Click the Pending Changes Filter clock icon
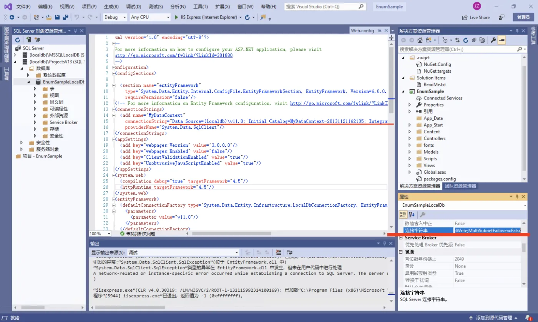Viewport: 538px width, 322px height. [x=445, y=40]
